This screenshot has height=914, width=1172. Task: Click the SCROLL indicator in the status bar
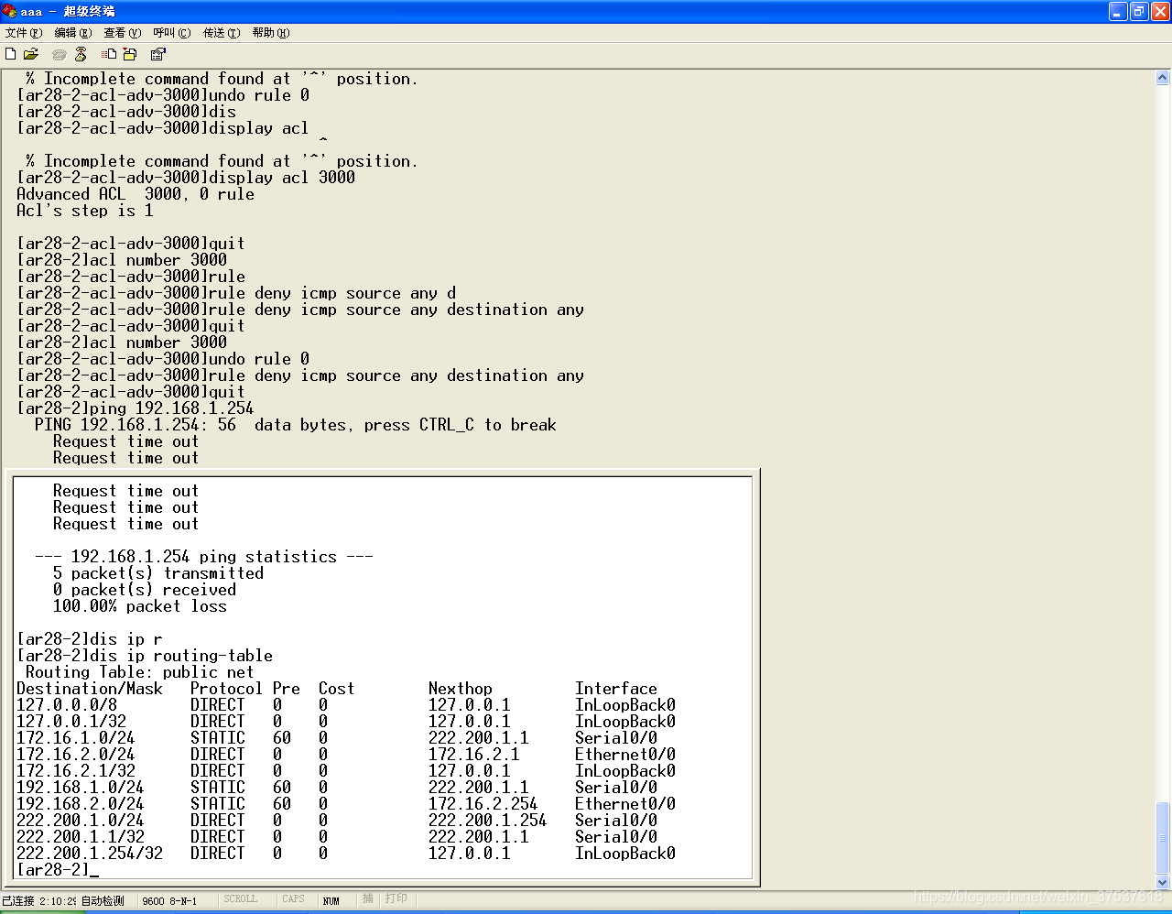pyautogui.click(x=241, y=899)
